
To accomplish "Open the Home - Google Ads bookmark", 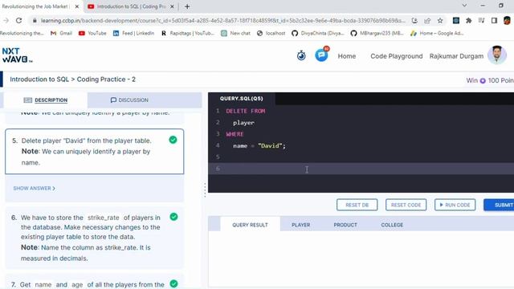I will tap(437, 33).
